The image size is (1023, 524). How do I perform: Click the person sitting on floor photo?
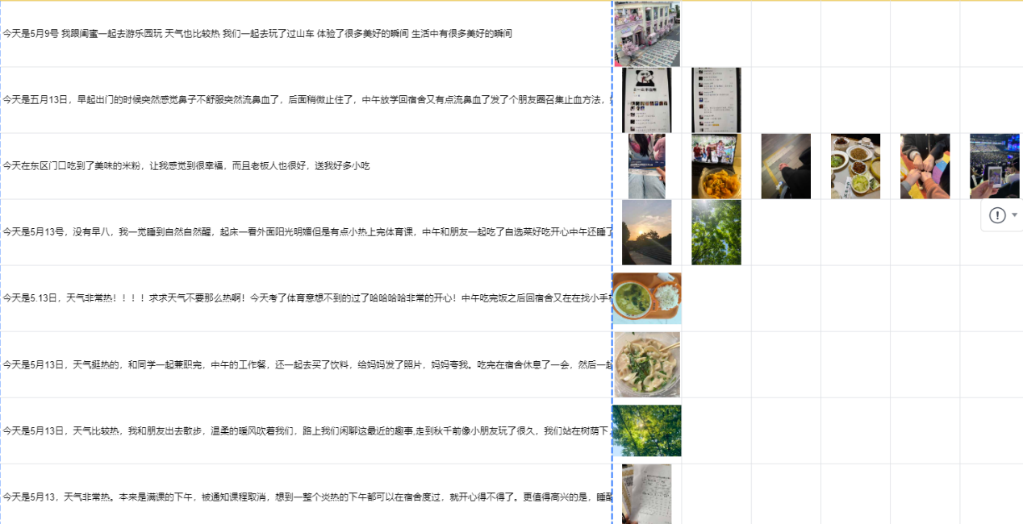[786, 166]
